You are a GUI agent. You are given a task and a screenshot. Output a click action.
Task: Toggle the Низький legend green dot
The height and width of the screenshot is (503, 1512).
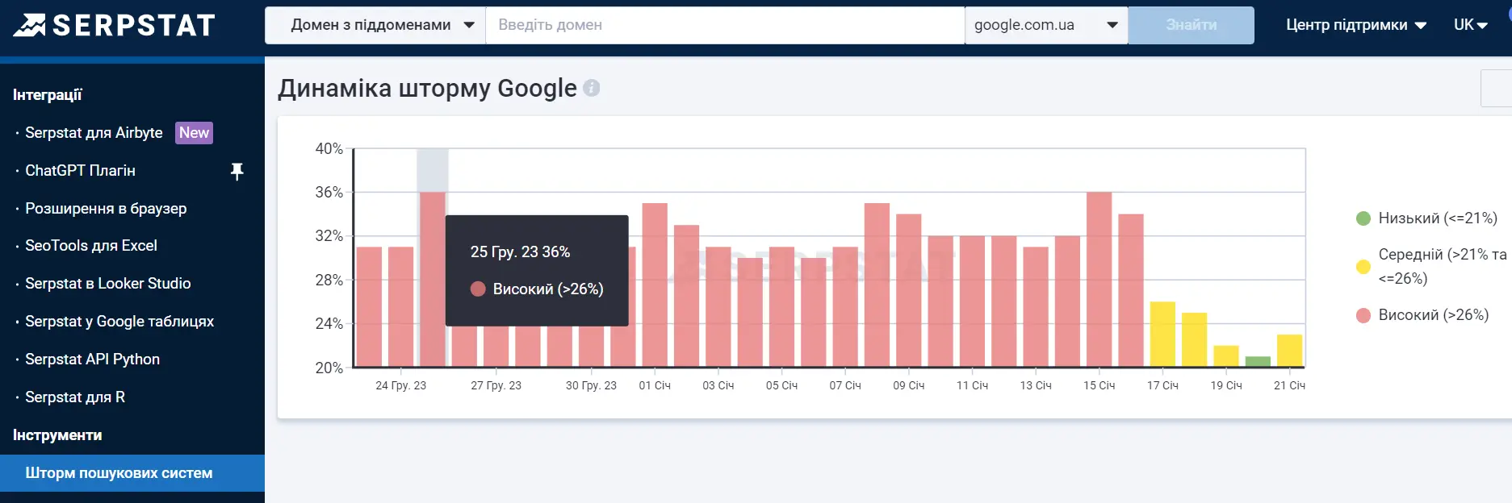(x=1363, y=218)
